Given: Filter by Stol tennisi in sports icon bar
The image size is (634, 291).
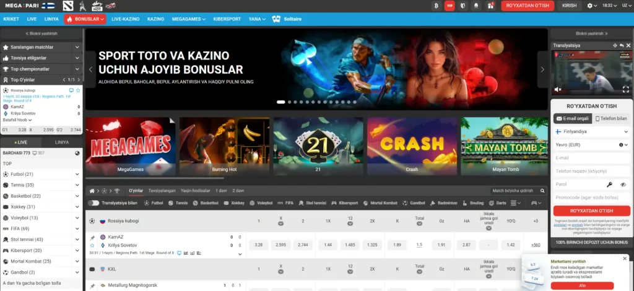Looking at the screenshot, I should click(312, 203).
